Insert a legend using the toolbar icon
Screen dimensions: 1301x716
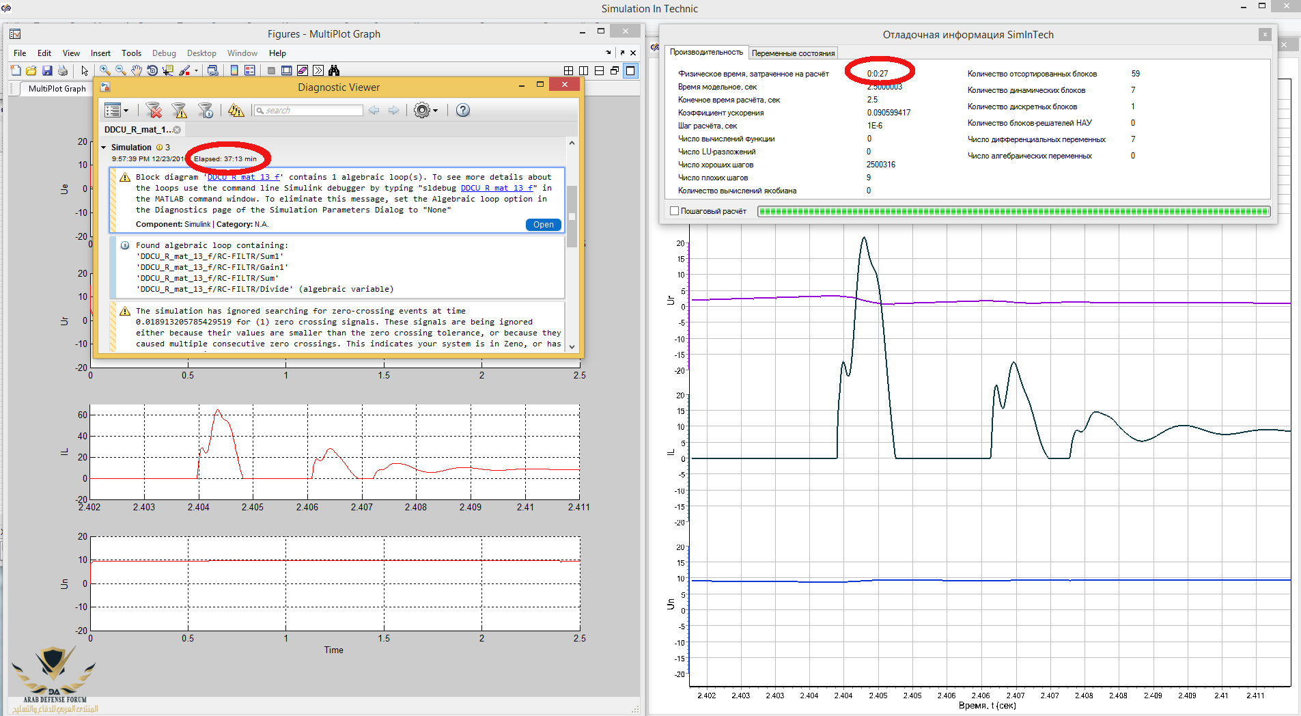pos(250,70)
